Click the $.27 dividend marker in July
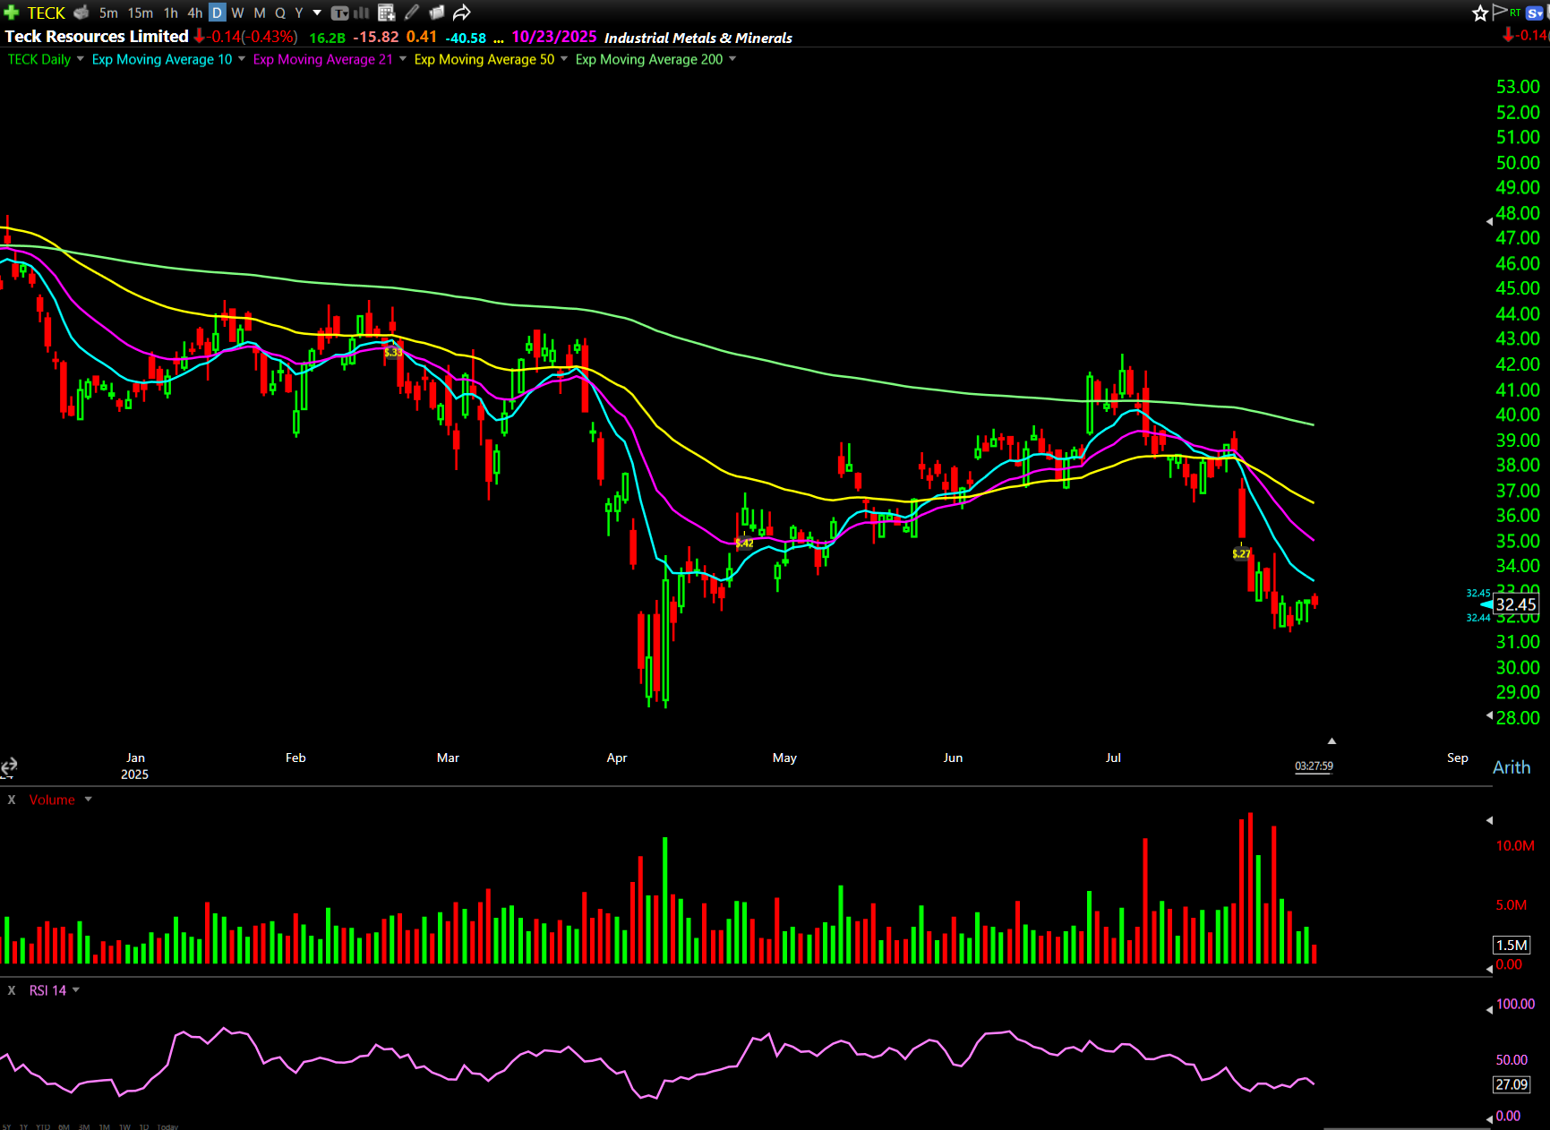1550x1130 pixels. coord(1241,554)
